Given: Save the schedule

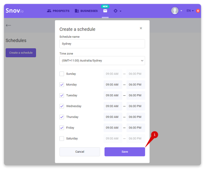Looking at the screenshot, I should pos(125,152).
